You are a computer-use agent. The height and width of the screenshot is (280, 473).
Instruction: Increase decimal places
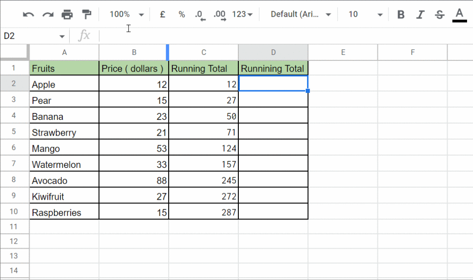coord(220,14)
